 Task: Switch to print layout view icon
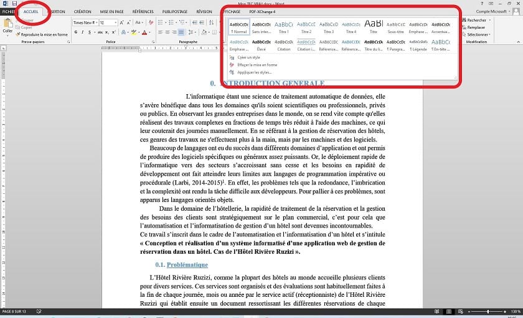click(x=449, y=311)
